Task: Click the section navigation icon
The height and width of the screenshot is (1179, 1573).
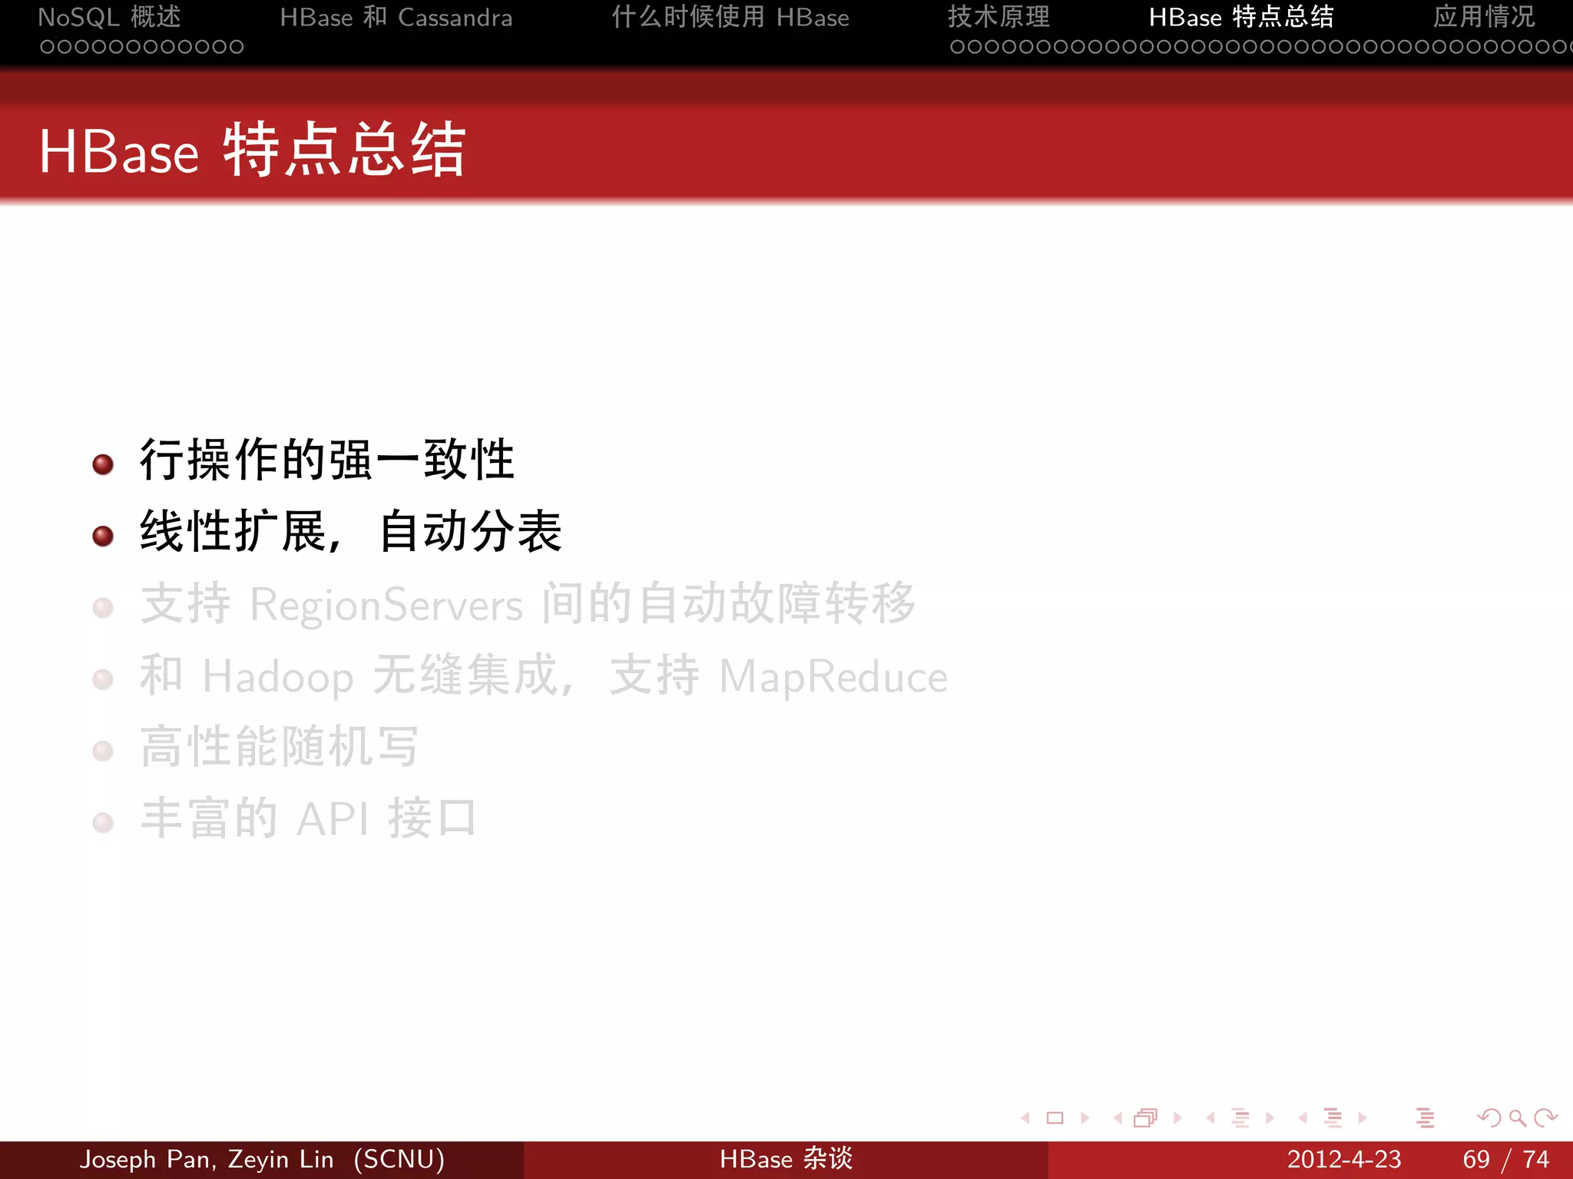Action: (1333, 1118)
